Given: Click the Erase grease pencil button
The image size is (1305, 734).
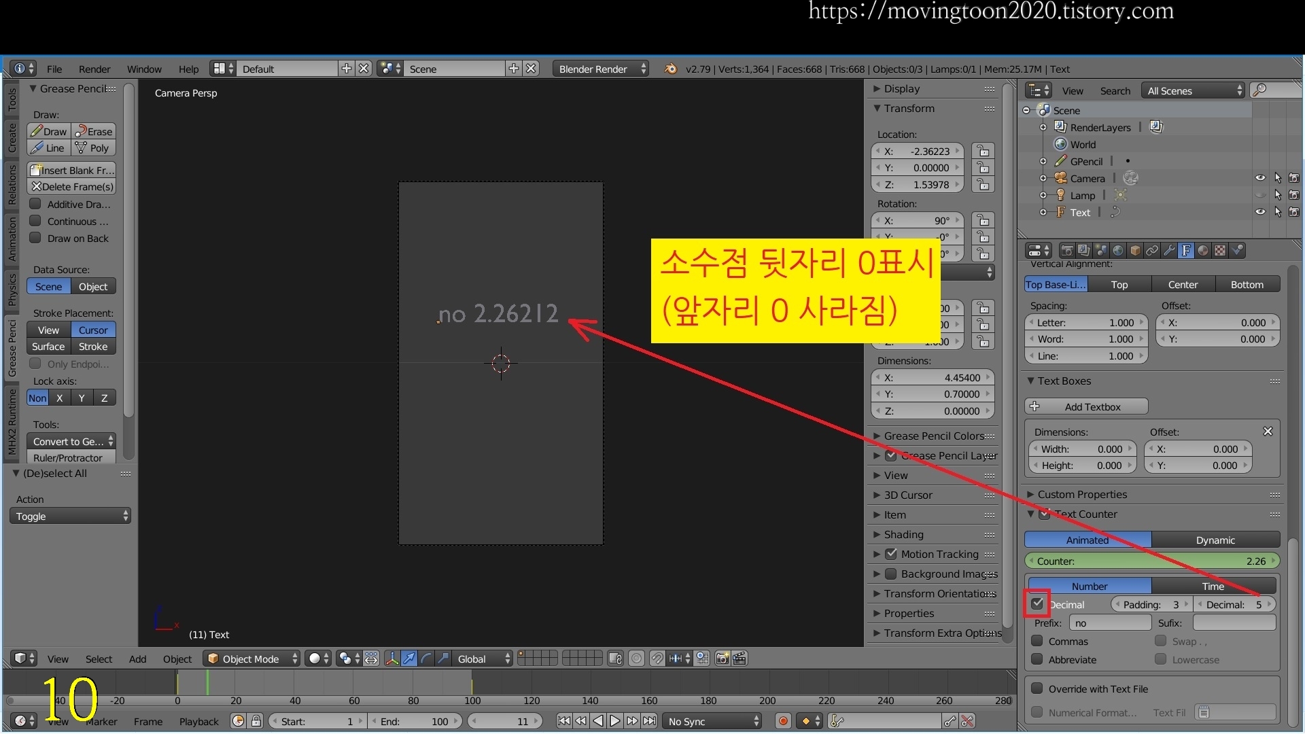Looking at the screenshot, I should [94, 131].
